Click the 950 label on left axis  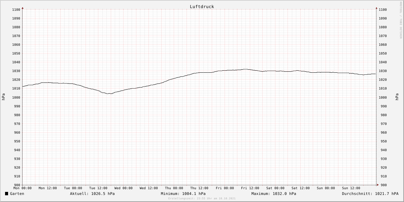point(17,141)
